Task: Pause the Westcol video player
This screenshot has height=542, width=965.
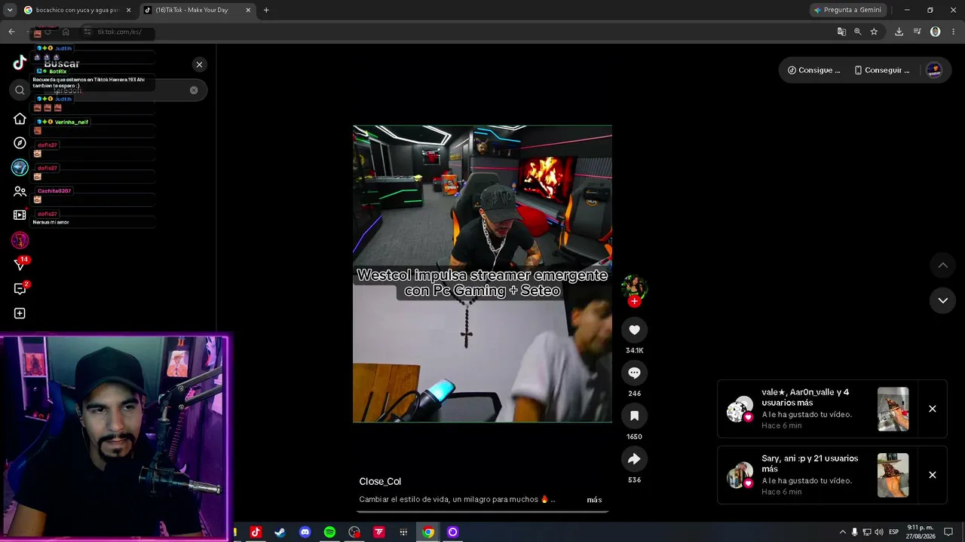Action: pos(482,274)
